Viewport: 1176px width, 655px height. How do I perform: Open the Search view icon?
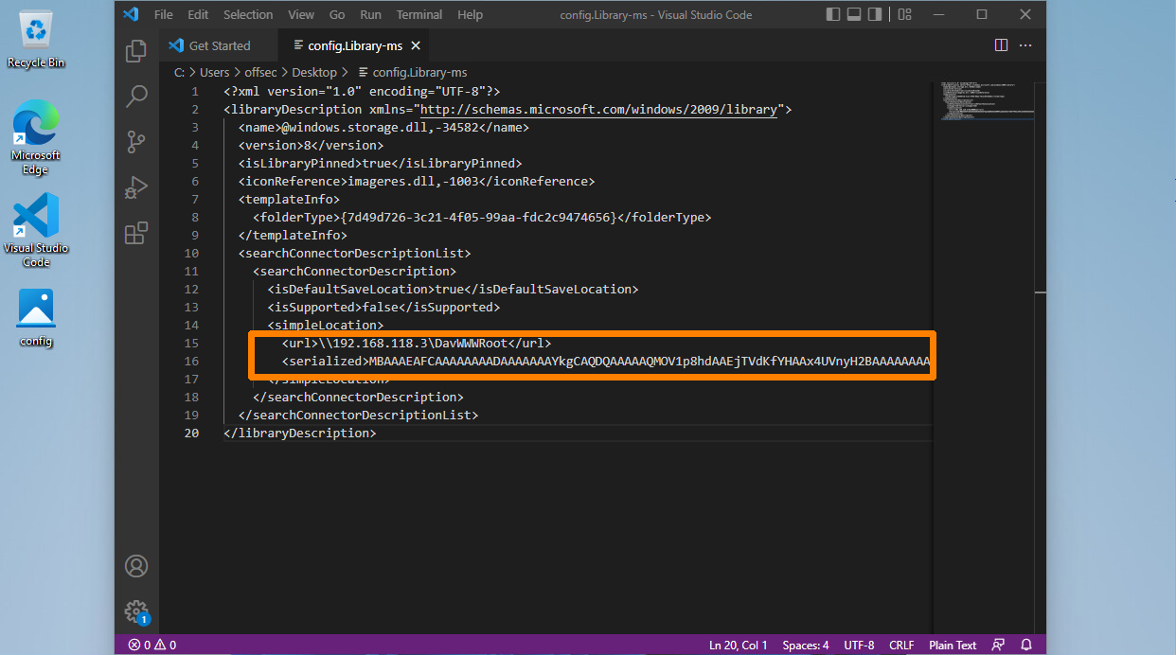point(136,96)
